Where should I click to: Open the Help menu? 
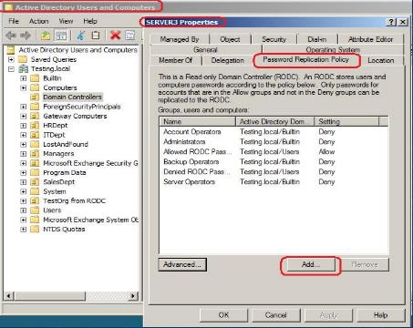90,21
